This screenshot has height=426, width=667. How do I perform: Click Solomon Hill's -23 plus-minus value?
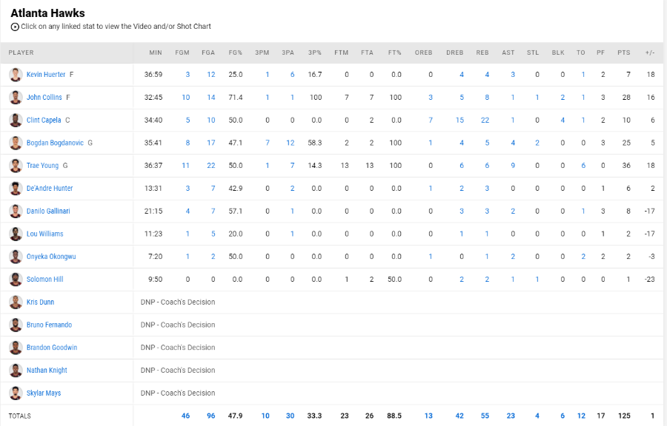coord(649,279)
